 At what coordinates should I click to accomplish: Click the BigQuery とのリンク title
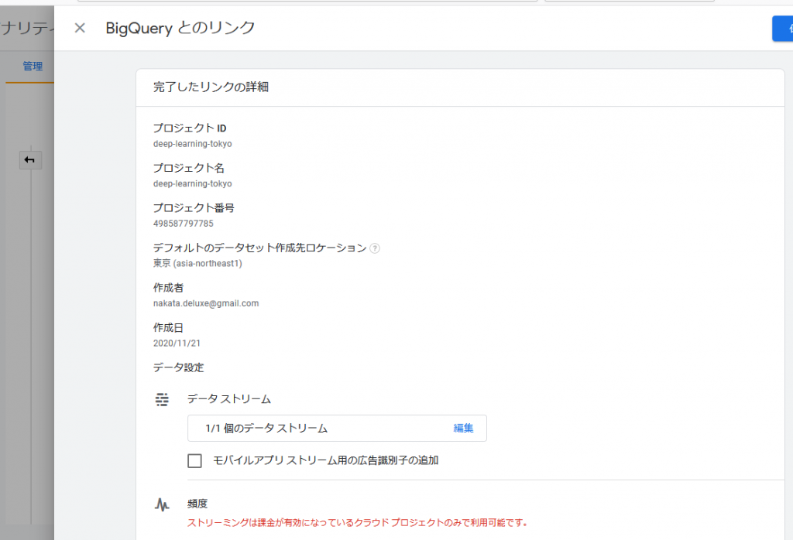click(x=180, y=28)
